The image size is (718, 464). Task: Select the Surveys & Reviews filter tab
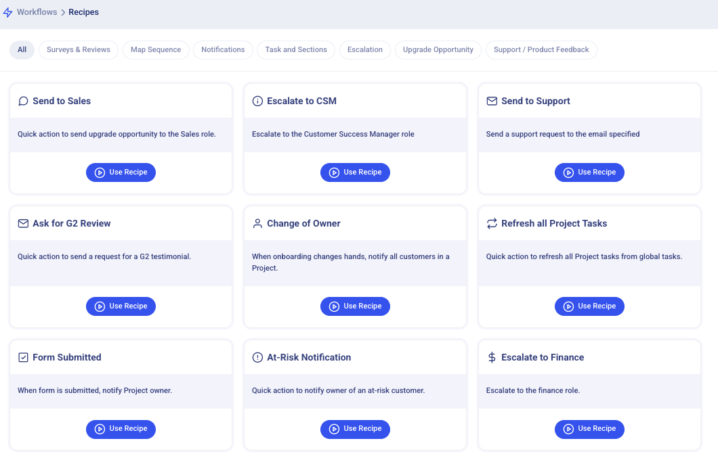click(79, 49)
